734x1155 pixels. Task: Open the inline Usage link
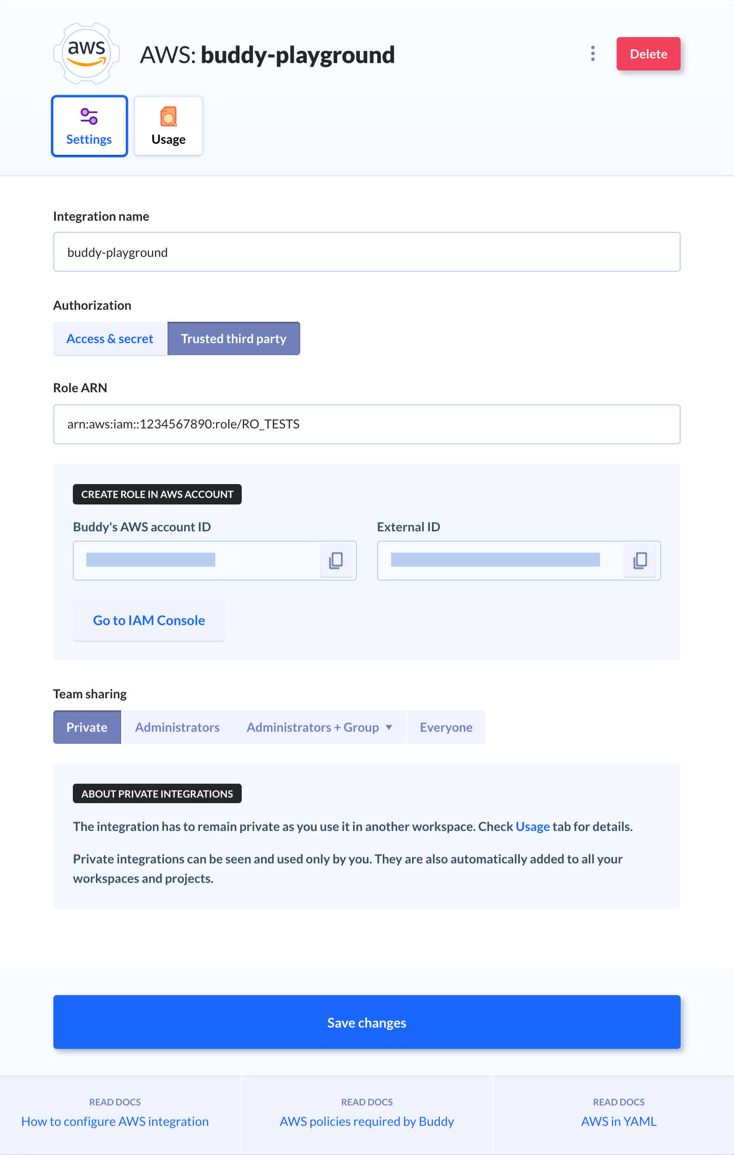[532, 826]
